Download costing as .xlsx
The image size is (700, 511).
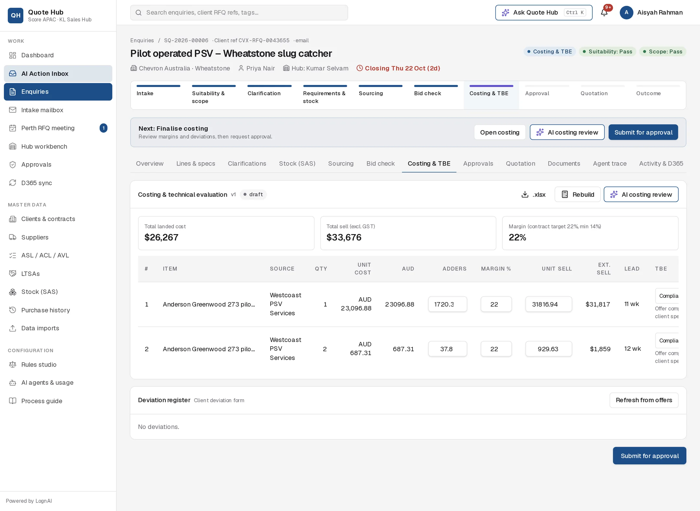pyautogui.click(x=533, y=195)
